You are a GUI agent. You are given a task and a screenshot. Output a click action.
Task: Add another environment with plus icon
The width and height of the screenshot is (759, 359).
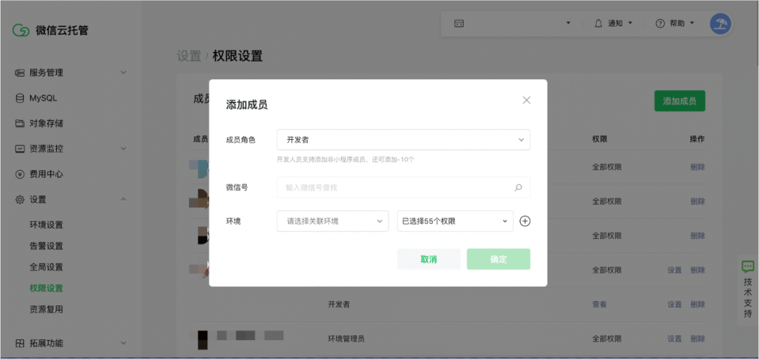(x=525, y=221)
